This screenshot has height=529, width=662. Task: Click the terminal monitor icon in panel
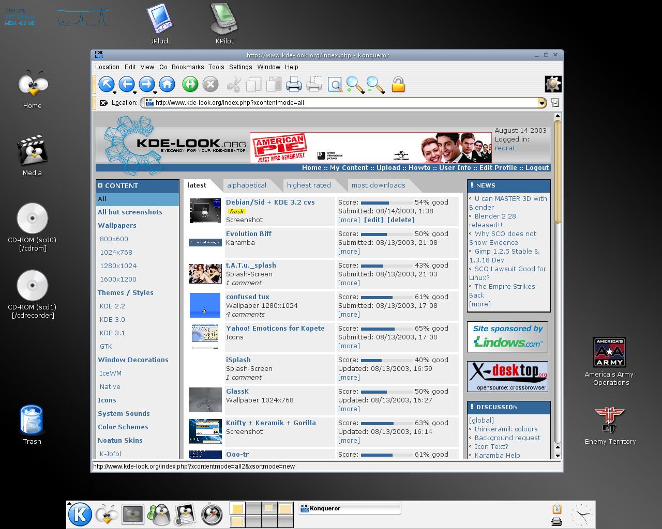(133, 515)
